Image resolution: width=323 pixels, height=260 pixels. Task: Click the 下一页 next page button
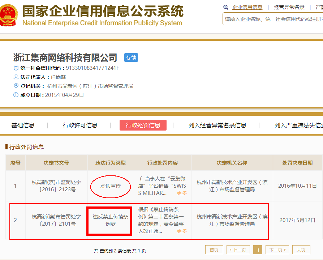[277, 250]
